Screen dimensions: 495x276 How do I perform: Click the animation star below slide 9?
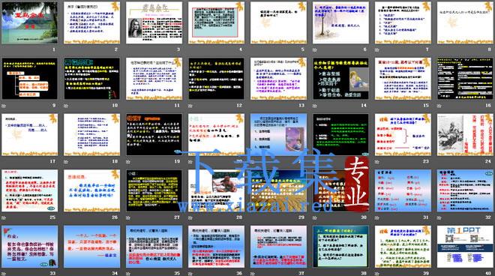click(x=4, y=106)
